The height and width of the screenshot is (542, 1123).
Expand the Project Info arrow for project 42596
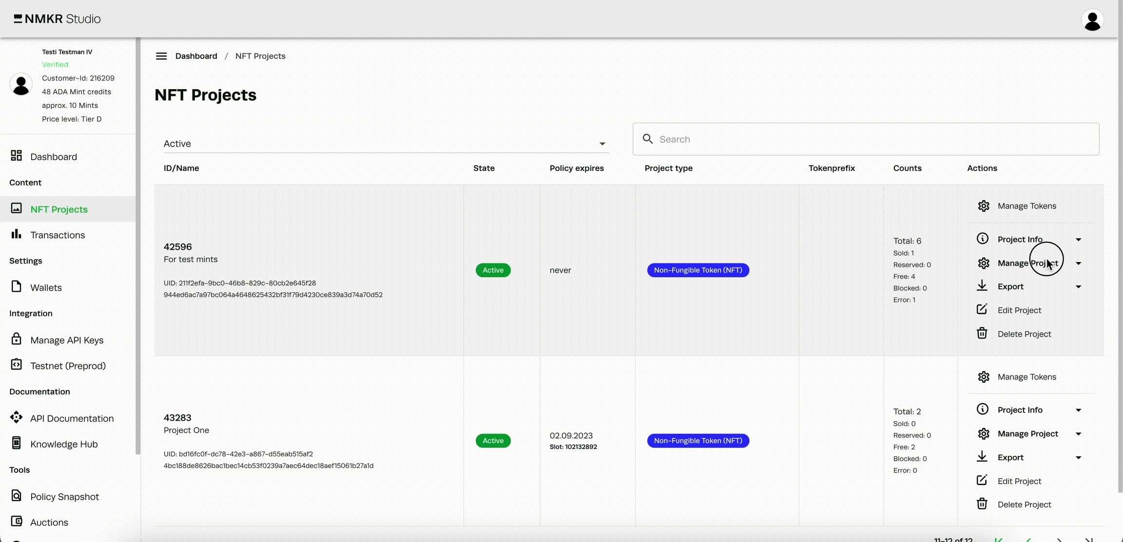1079,240
